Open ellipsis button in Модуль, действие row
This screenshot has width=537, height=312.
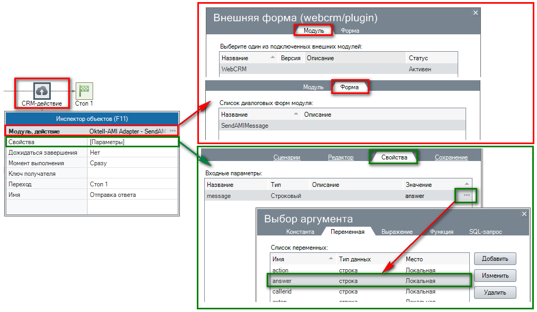172,131
